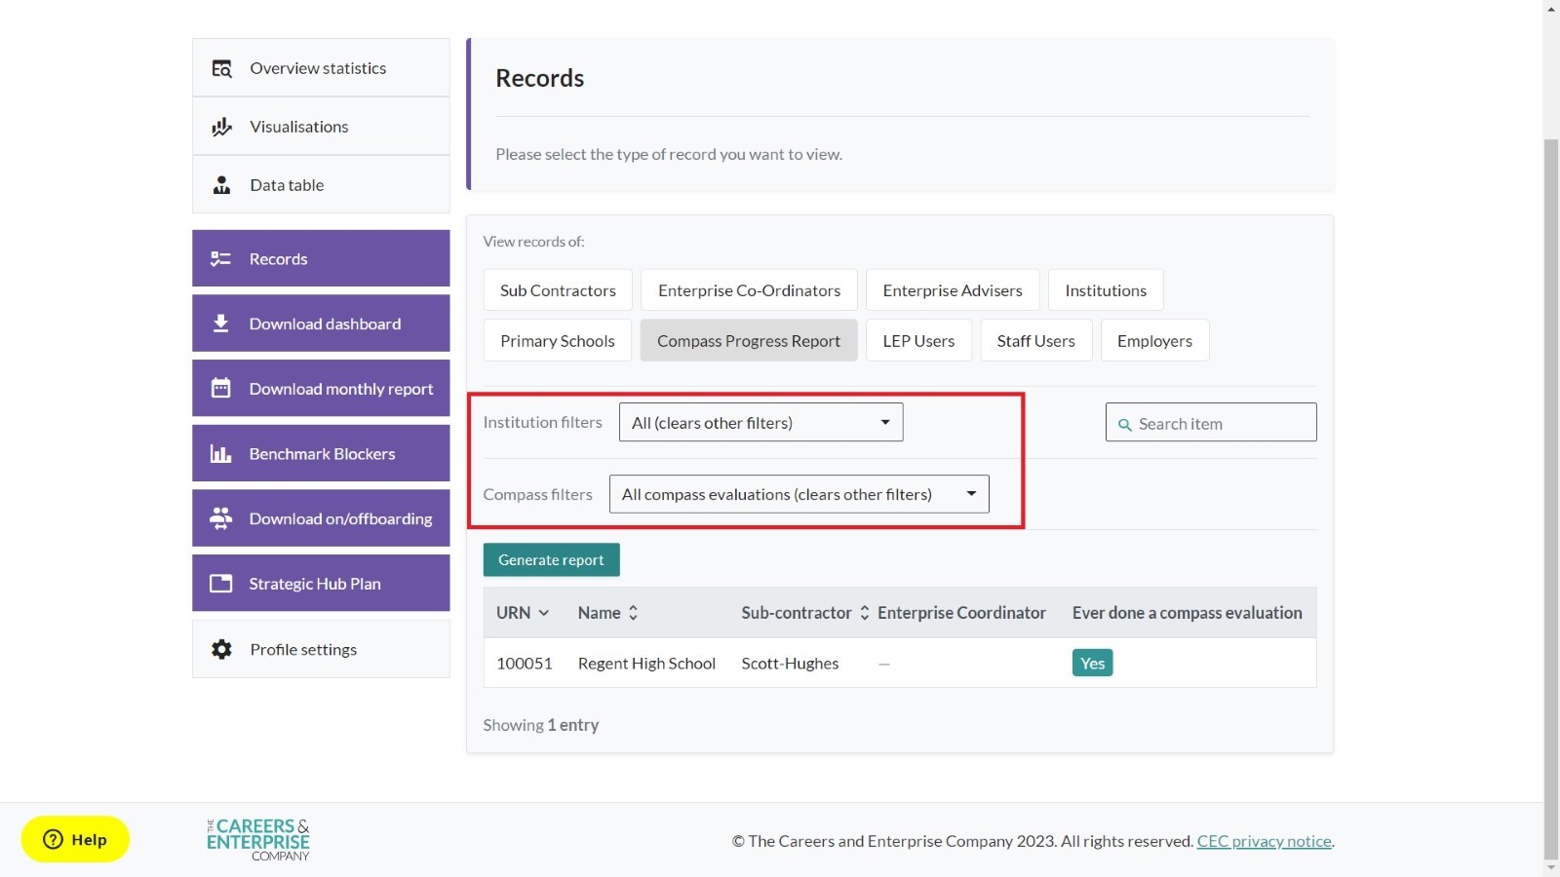
Task: Select Enterprise Advisers record type
Action: click(953, 290)
